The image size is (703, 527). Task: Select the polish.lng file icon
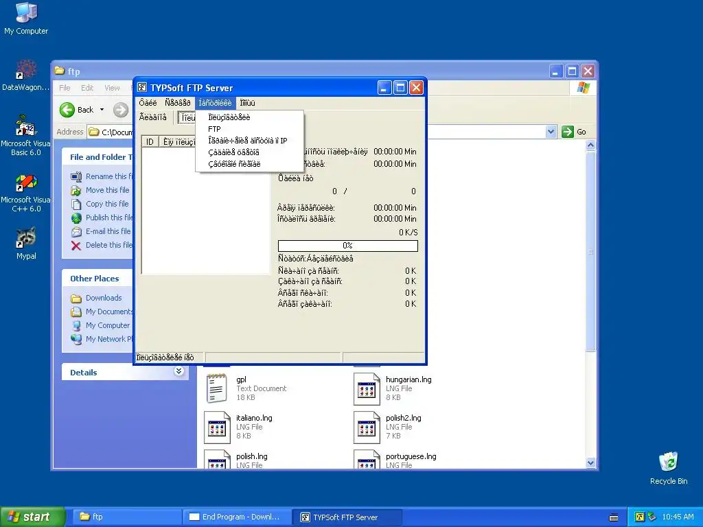pos(217,459)
